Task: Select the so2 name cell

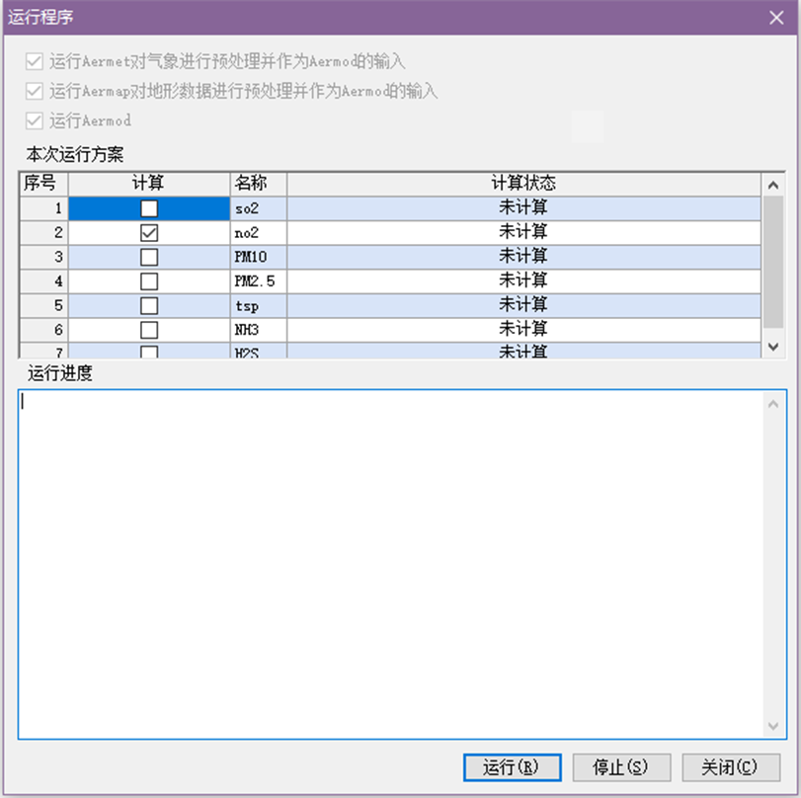Action: [258, 208]
